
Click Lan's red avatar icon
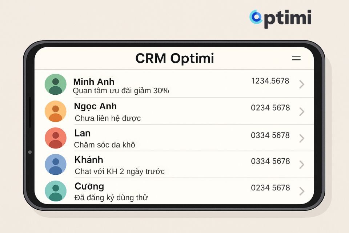pos(56,138)
